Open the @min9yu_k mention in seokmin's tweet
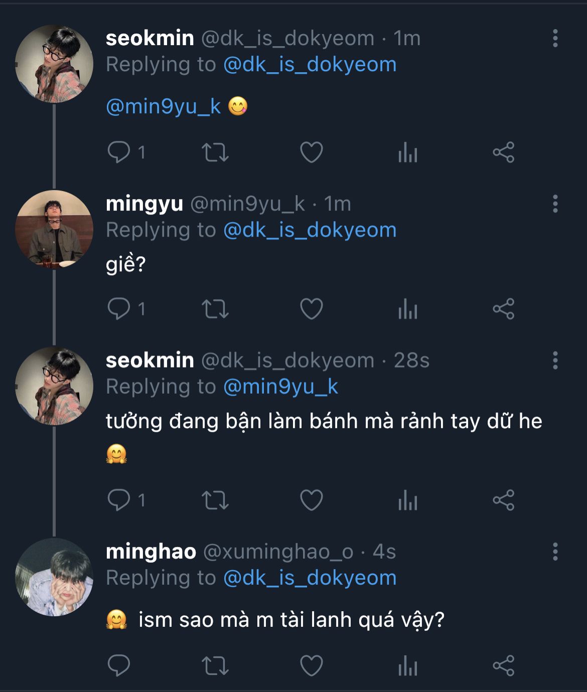This screenshot has width=587, height=692. tap(164, 106)
